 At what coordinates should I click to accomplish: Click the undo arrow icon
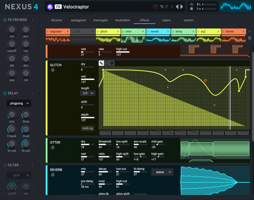162,7
